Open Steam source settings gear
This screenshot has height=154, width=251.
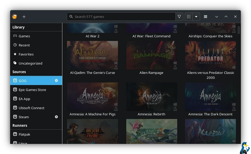(56, 117)
